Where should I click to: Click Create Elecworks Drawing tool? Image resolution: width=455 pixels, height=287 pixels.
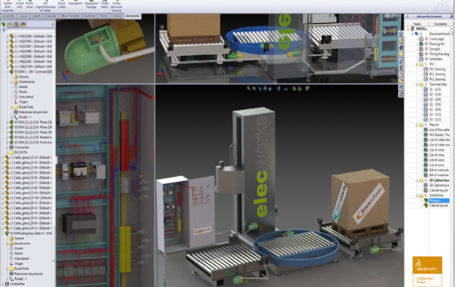pos(116,6)
